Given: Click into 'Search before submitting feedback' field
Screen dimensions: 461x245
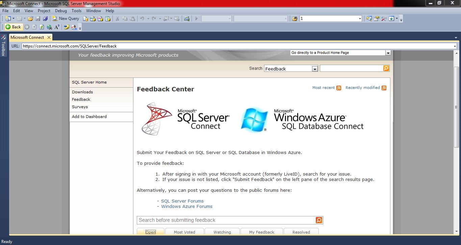Looking at the screenshot, I should [226, 220].
